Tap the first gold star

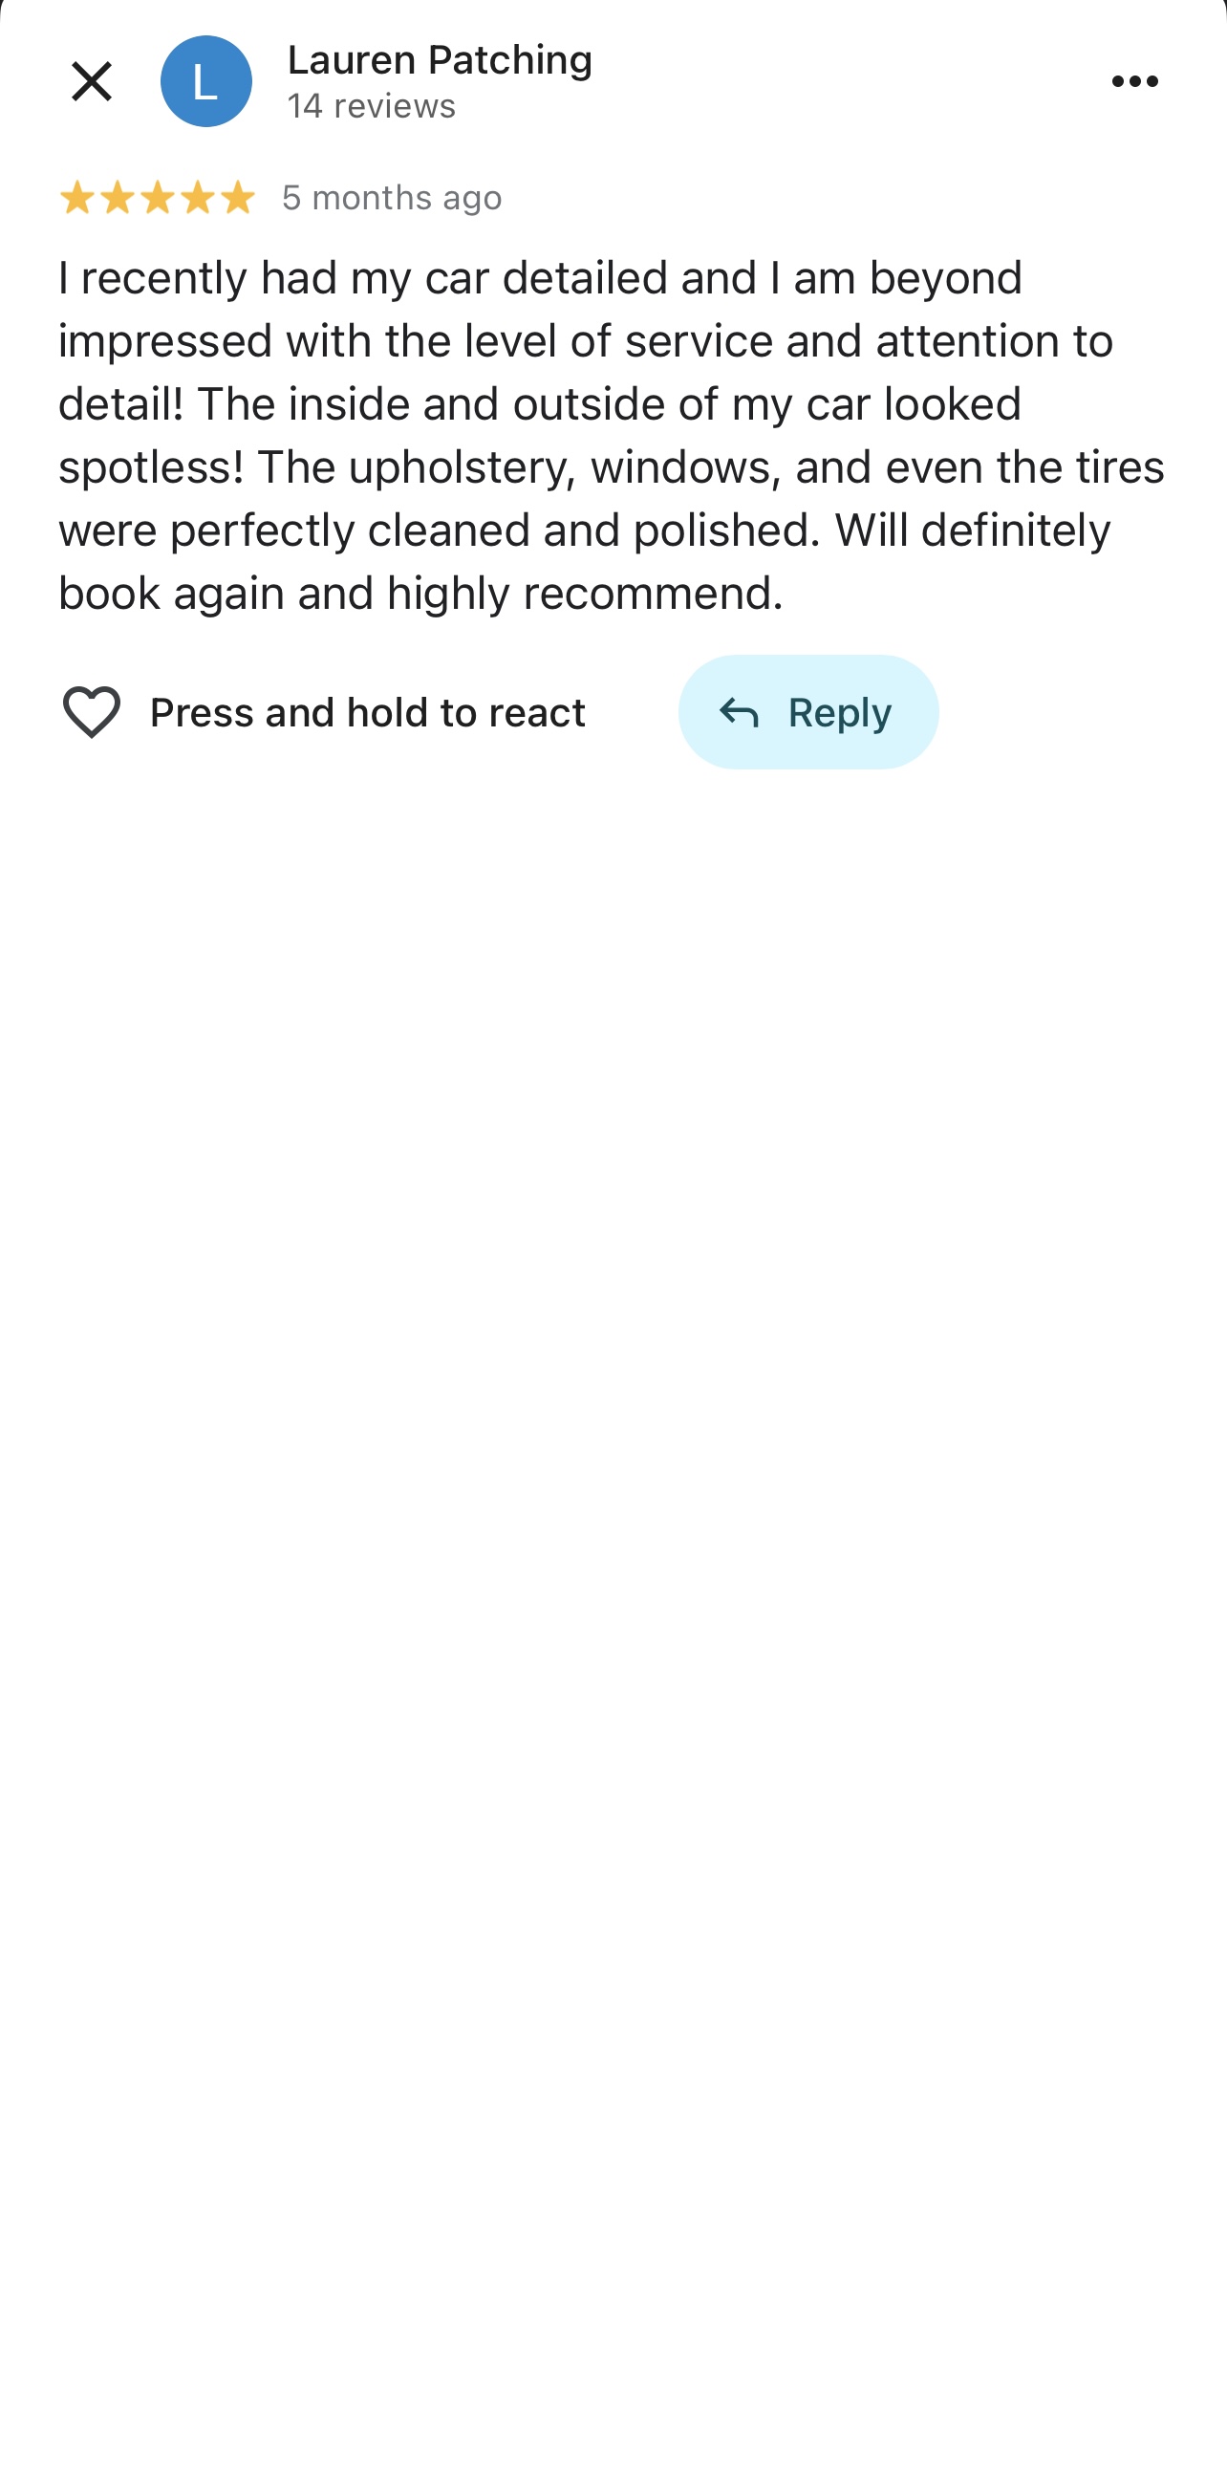tap(76, 197)
